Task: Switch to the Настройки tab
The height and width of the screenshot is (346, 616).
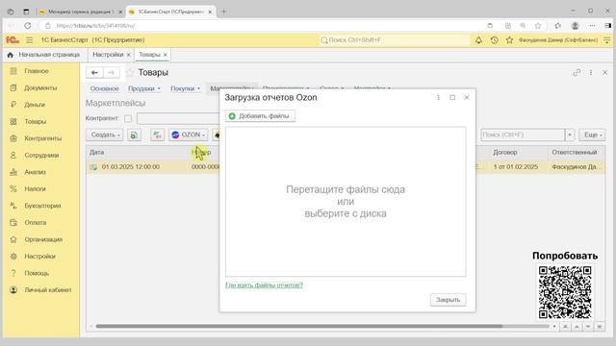Action: pyautogui.click(x=108, y=55)
